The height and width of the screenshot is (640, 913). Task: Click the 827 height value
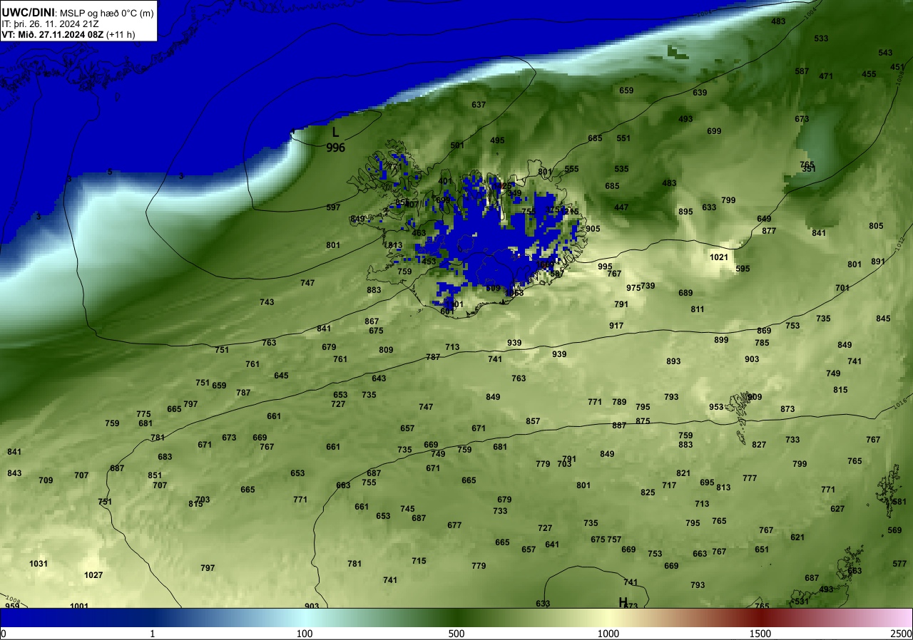click(759, 445)
